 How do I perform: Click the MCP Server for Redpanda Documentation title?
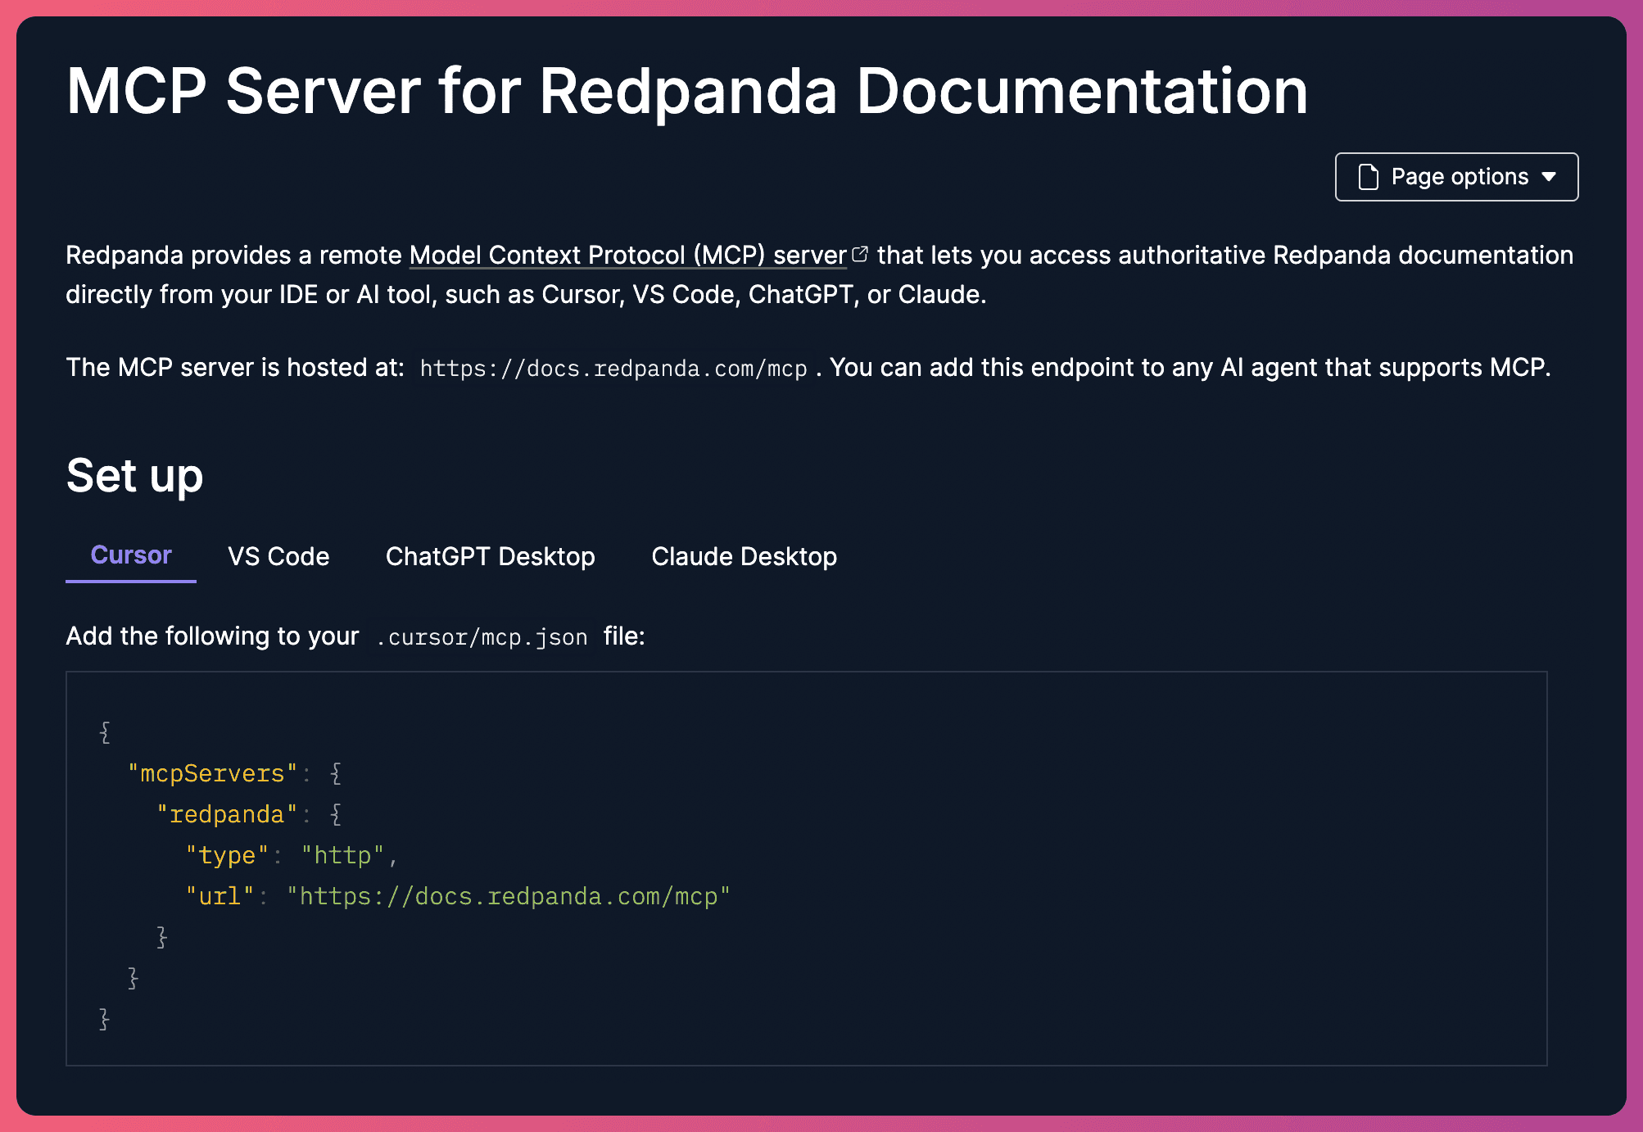pos(686,91)
